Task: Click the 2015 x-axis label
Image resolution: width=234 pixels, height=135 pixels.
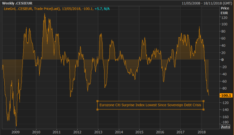Action: coord(139,132)
